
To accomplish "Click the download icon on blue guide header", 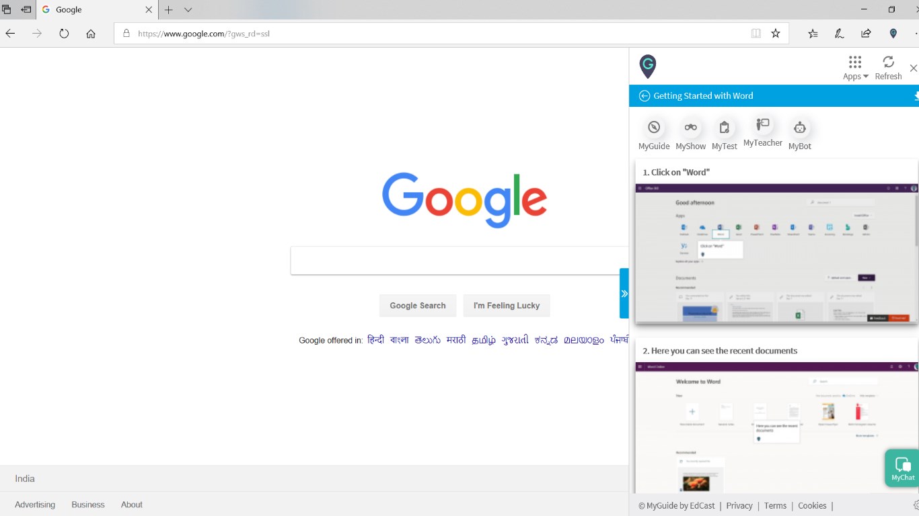I will pyautogui.click(x=916, y=96).
